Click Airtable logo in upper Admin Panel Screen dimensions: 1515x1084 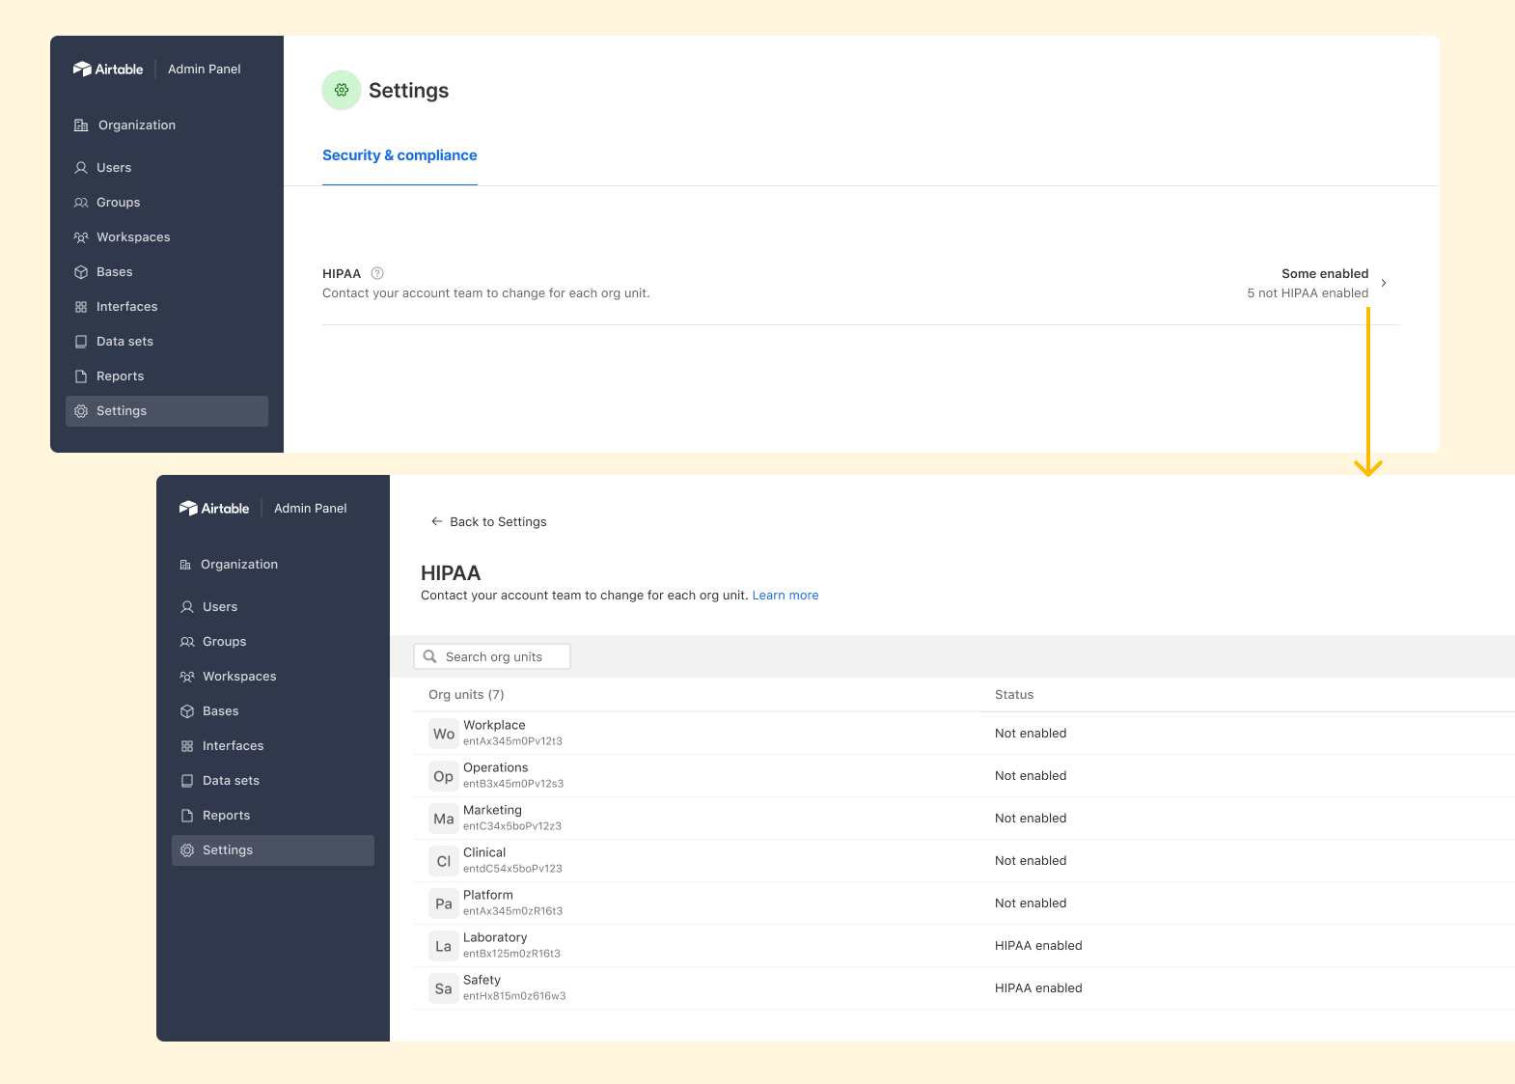pyautogui.click(x=108, y=69)
